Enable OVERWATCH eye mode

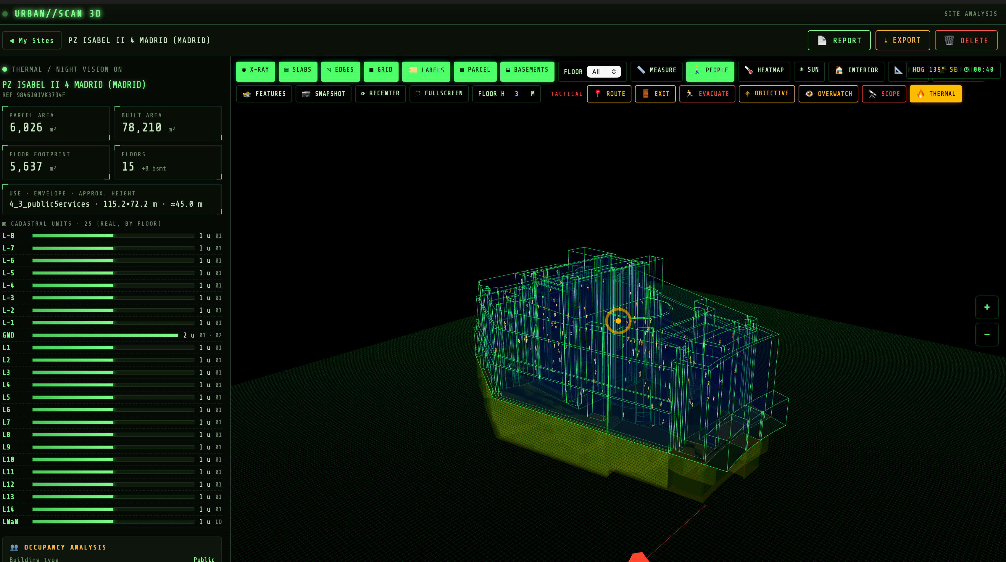[x=828, y=94]
